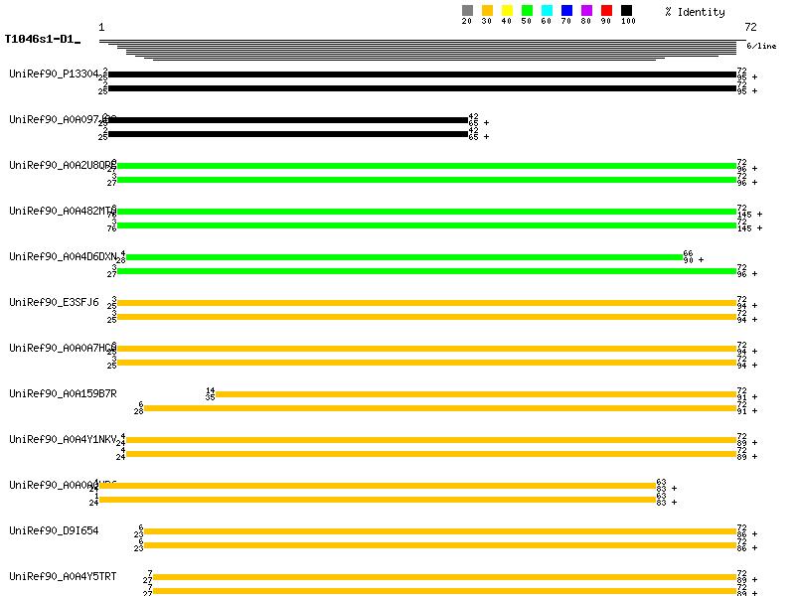The width and height of the screenshot is (795, 596).
Task: Open the UniRef90_E3SFJ6 hit label
Action: click(54, 302)
